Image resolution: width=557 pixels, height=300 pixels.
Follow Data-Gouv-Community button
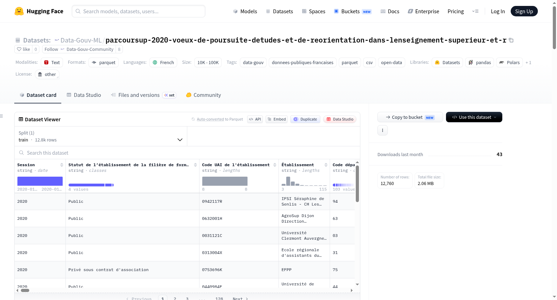click(x=79, y=49)
